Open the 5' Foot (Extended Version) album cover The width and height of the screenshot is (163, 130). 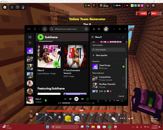point(75,57)
